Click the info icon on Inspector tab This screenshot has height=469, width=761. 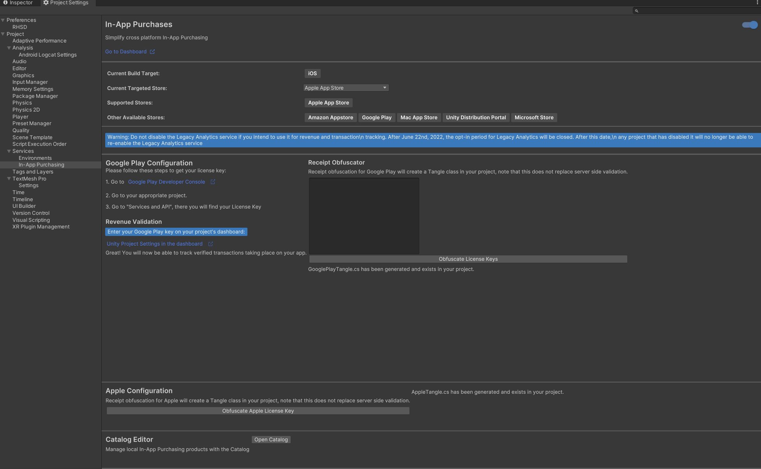point(5,3)
